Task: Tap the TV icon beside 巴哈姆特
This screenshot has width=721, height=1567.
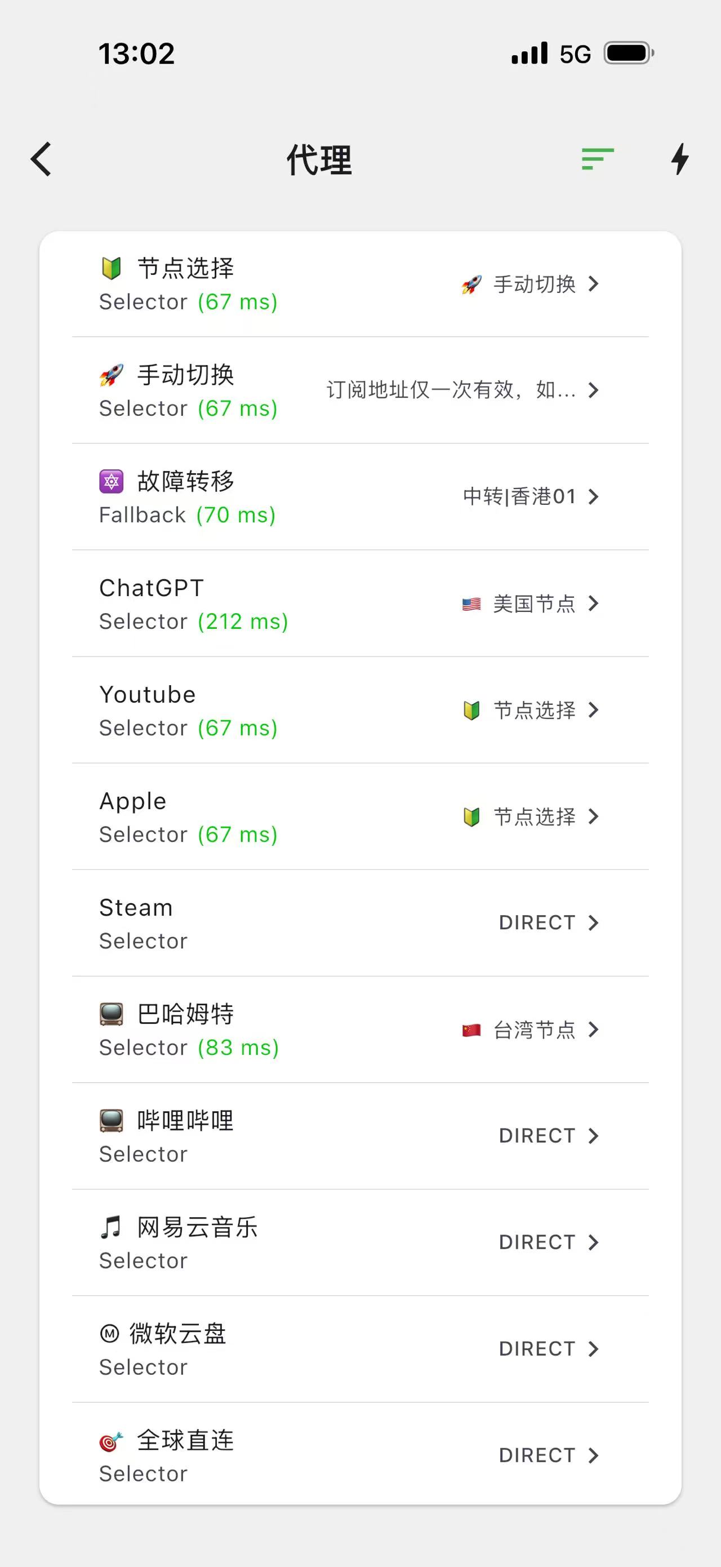Action: tap(112, 1014)
